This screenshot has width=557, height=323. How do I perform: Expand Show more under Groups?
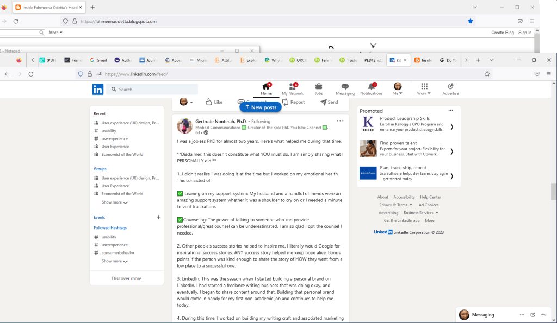(114, 202)
